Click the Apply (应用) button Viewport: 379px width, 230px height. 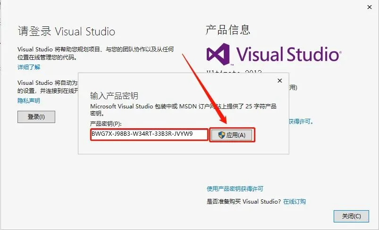coord(232,135)
